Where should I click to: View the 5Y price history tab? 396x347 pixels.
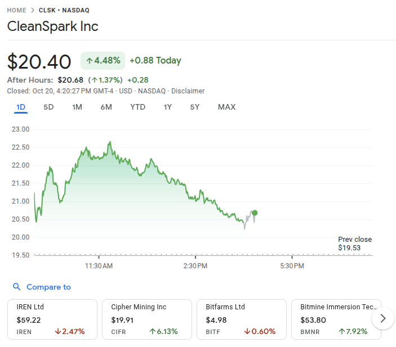click(x=195, y=107)
